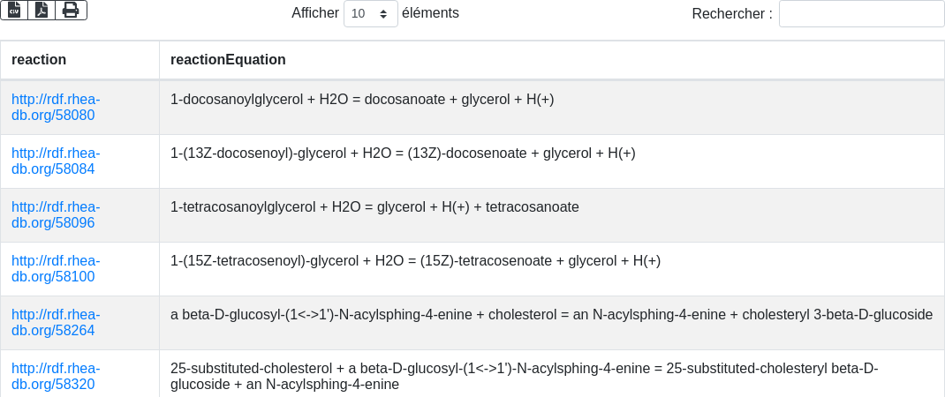Open the rhea-db.org/58080 reaction link
The height and width of the screenshot is (397, 945).
coord(56,107)
